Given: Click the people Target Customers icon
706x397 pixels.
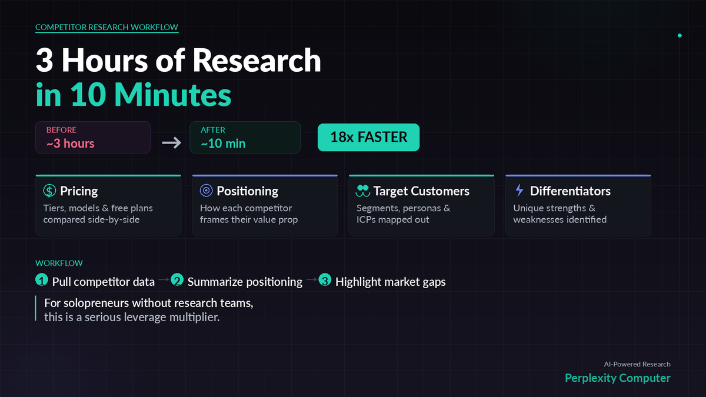Looking at the screenshot, I should pyautogui.click(x=362, y=191).
